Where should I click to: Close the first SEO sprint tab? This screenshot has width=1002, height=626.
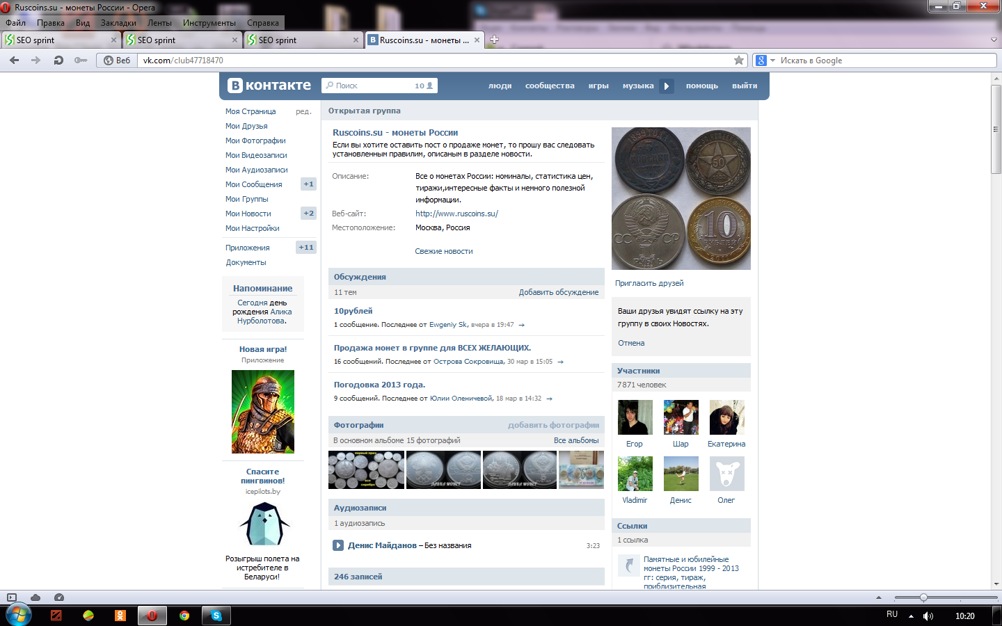coord(113,40)
